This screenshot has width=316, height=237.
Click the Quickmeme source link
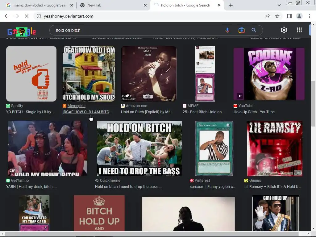[108, 181]
